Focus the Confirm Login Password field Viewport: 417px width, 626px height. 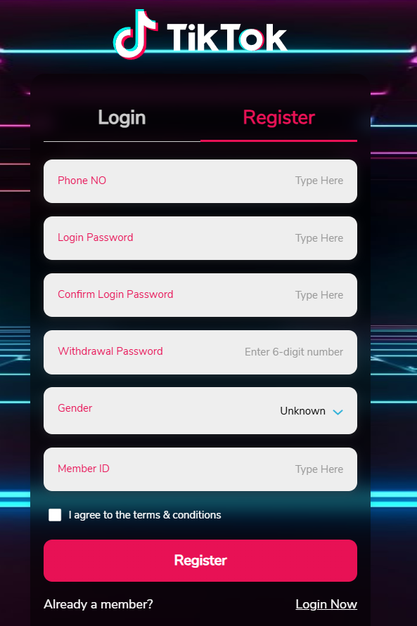coord(200,295)
